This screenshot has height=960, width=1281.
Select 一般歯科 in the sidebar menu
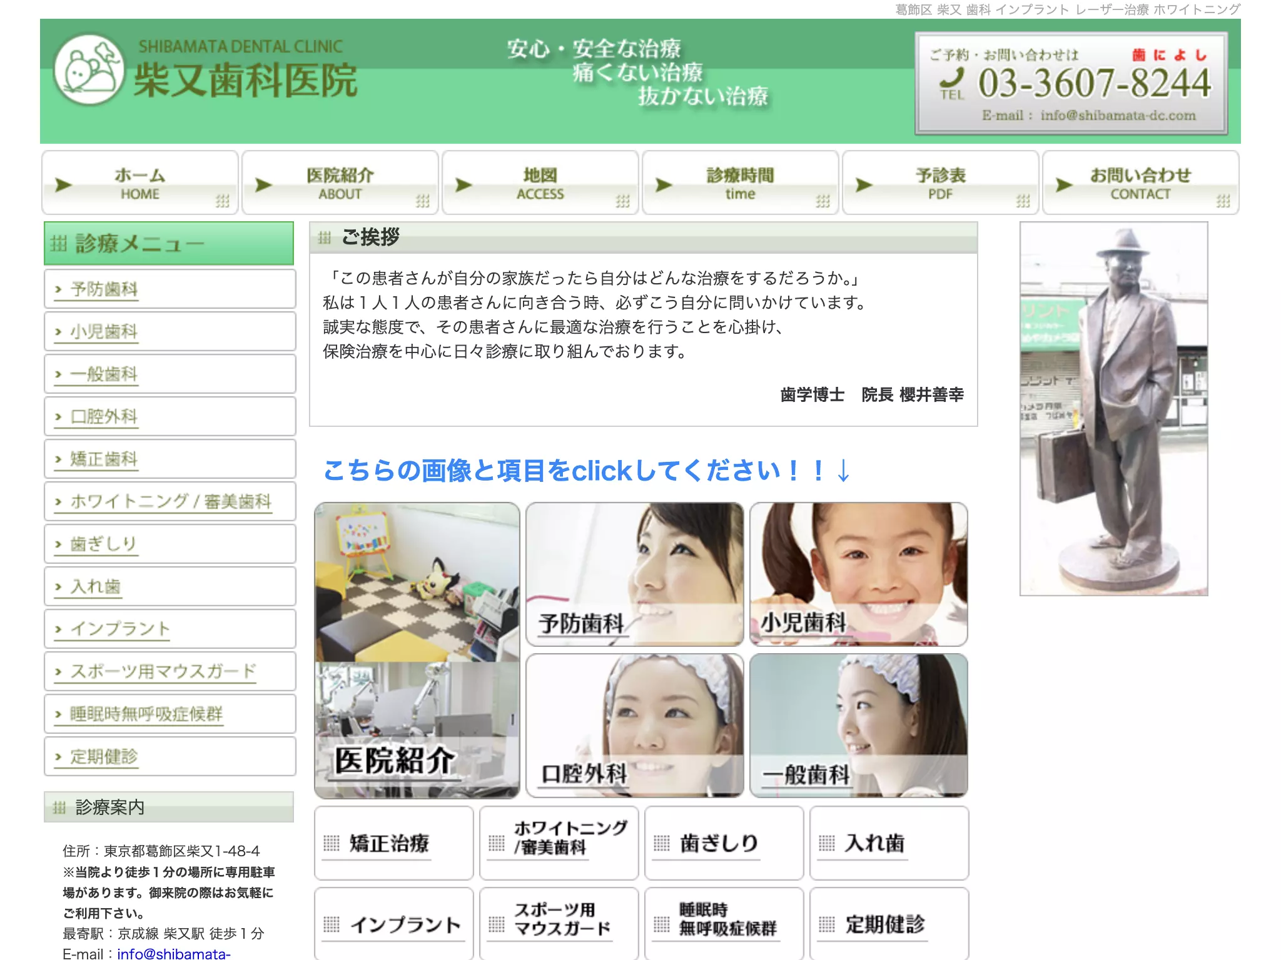click(170, 374)
